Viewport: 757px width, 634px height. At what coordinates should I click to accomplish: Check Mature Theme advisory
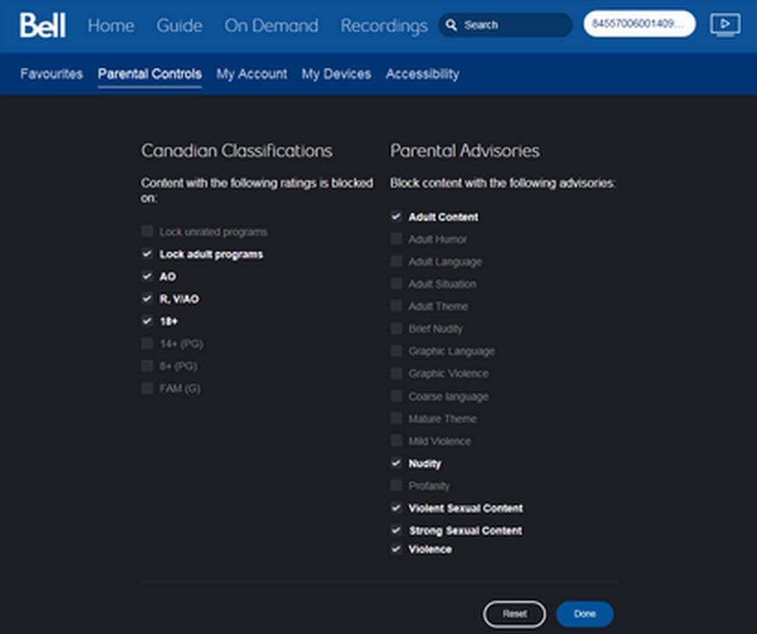396,418
